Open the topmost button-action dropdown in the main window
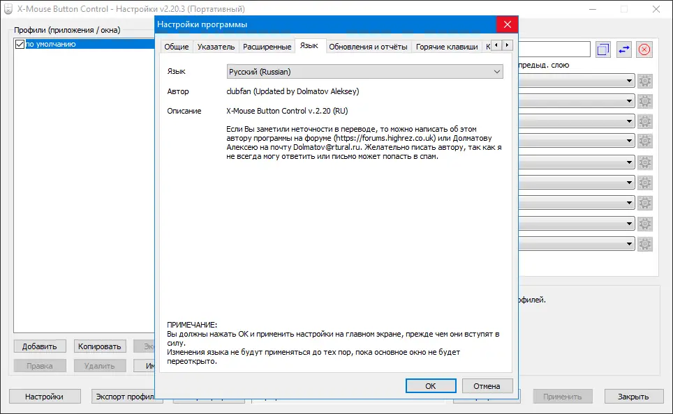Viewport: 673px width, 414px height. (x=577, y=81)
